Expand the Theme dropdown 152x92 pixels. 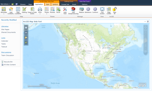pyautogui.click(x=47, y=10)
